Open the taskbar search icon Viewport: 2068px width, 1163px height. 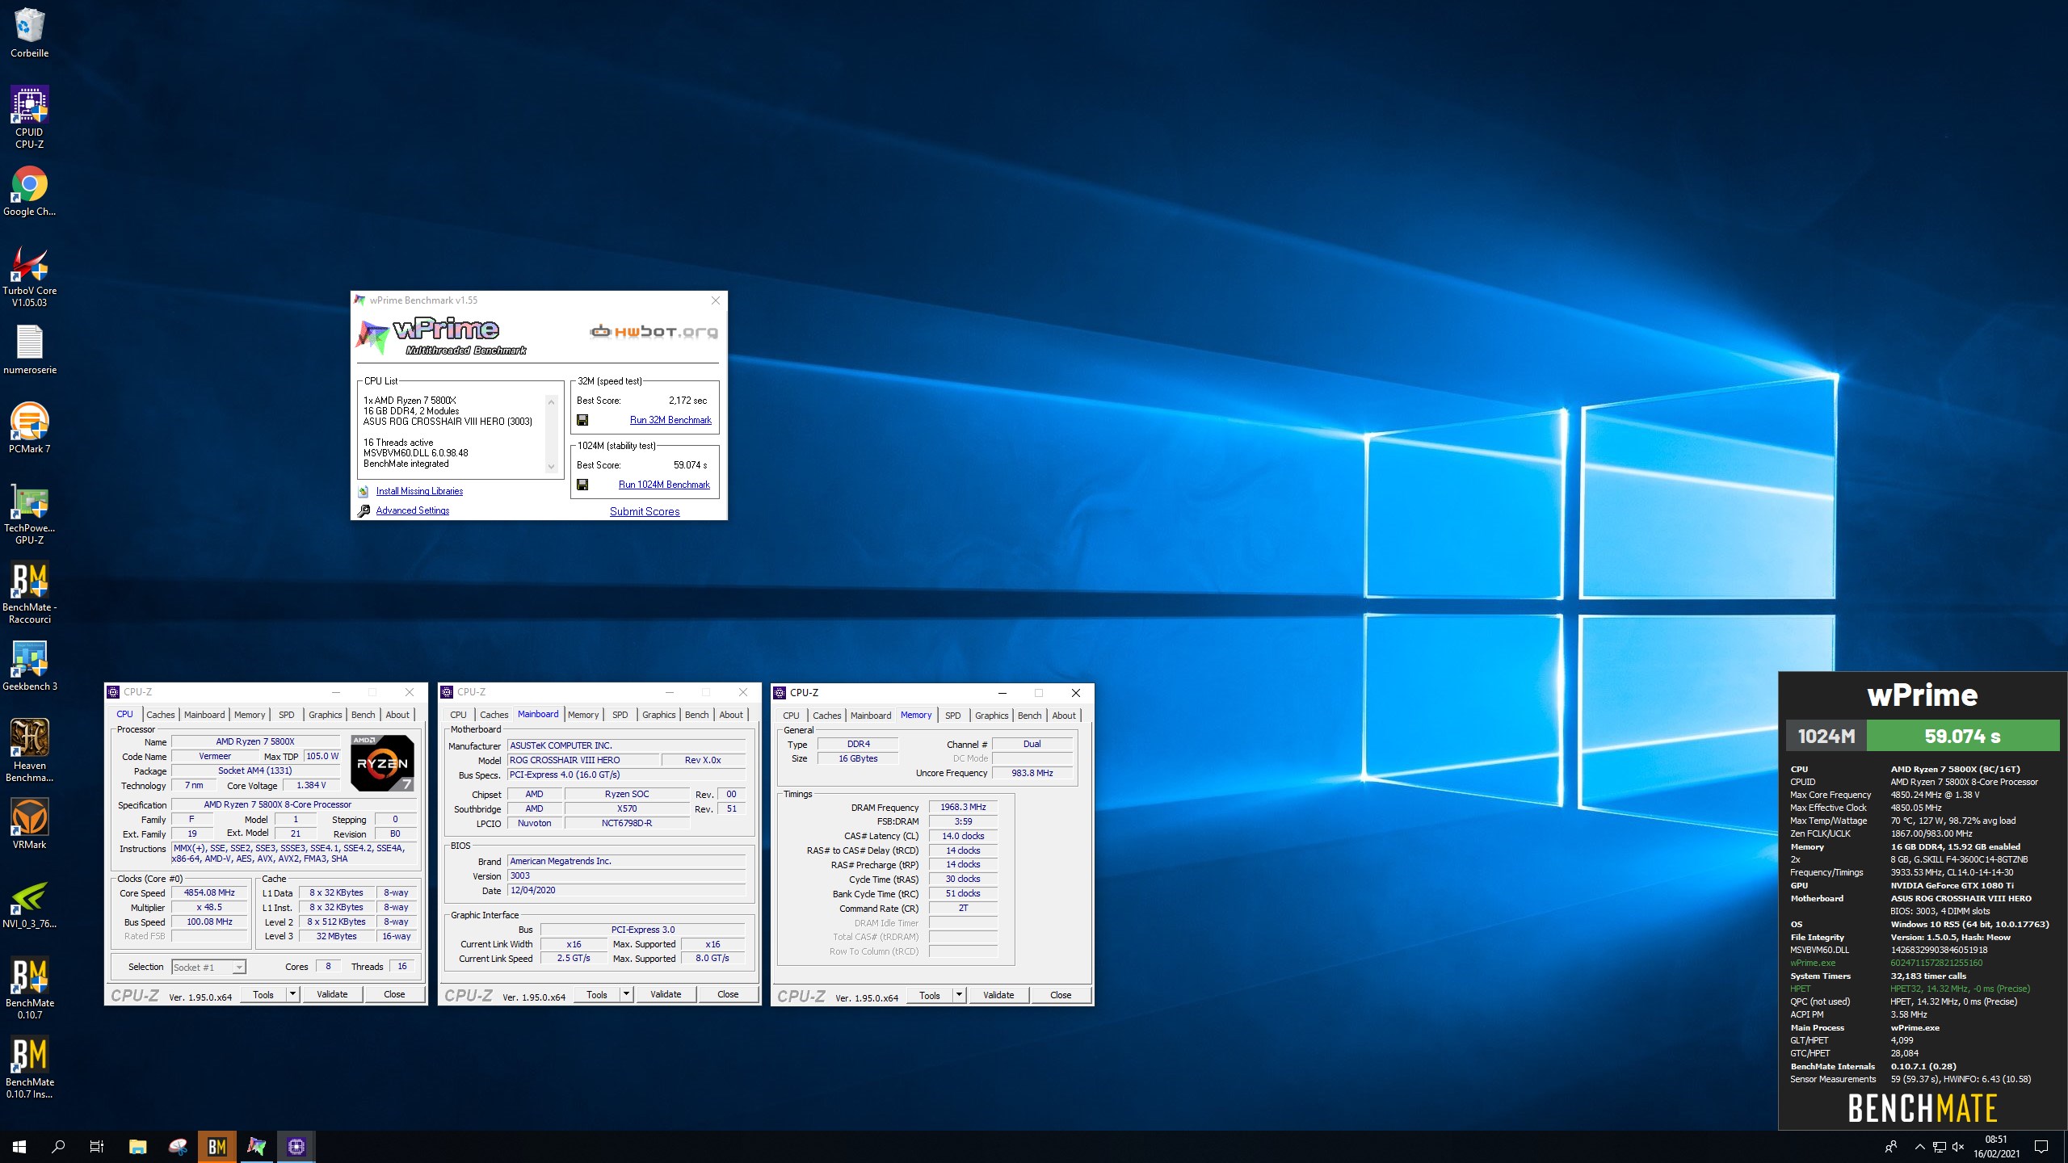tap(58, 1147)
